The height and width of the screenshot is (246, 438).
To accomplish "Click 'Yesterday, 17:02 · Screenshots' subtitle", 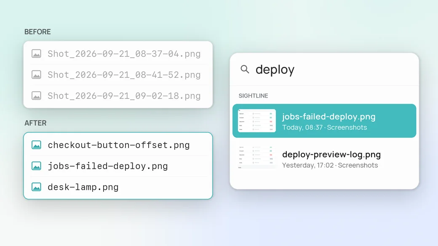I will tap(330, 165).
